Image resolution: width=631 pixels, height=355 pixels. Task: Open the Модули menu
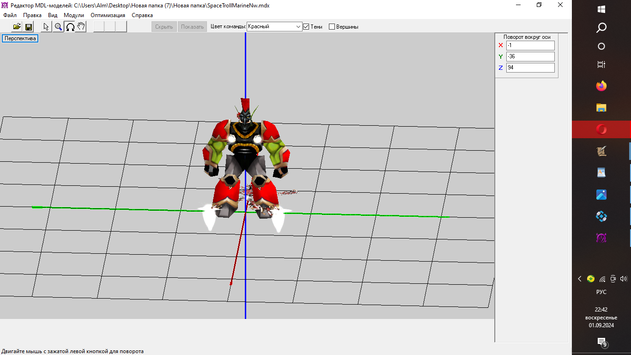tap(74, 15)
